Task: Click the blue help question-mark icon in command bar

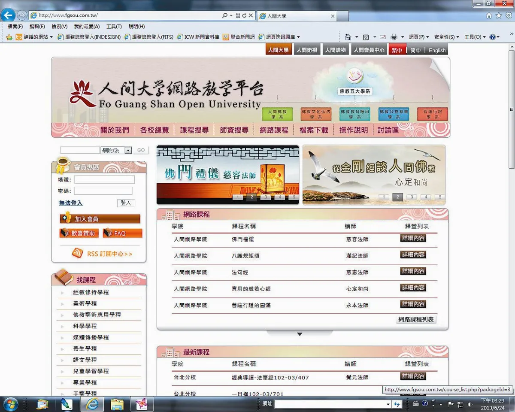Action: [492, 37]
